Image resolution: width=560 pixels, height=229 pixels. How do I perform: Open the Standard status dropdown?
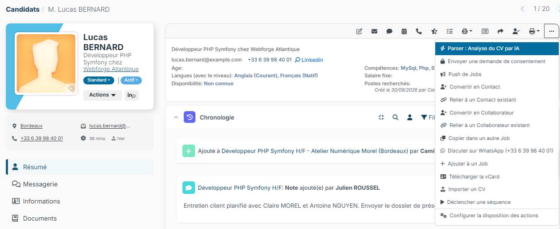(x=99, y=80)
